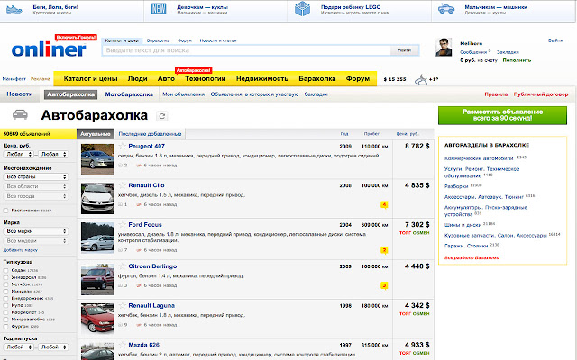This screenshot has height=360, width=577.
Task: Click the LEGO brick icon in the banner
Action: click(303, 9)
